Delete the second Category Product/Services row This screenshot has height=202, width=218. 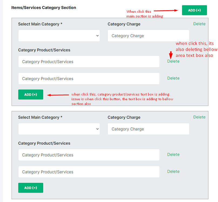(173, 78)
